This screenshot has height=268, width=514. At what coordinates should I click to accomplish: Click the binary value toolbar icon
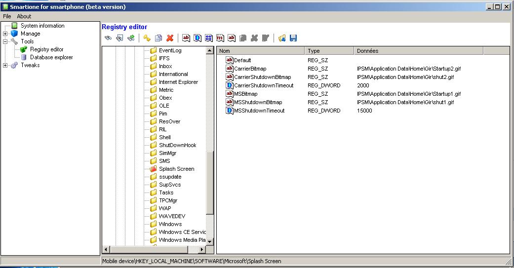point(209,38)
